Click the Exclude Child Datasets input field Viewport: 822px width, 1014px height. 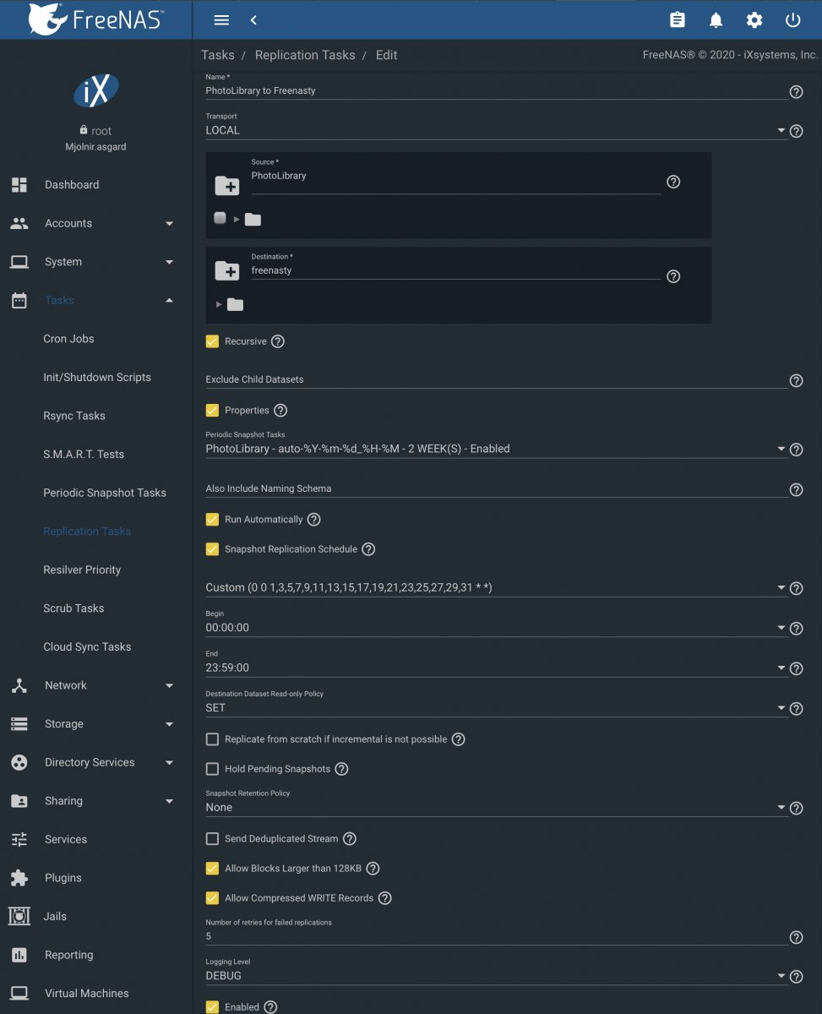496,379
